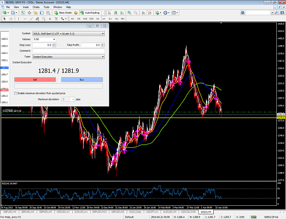Switch to H1 timeframe
The width and height of the screenshot is (286, 219).
tap(98, 19)
